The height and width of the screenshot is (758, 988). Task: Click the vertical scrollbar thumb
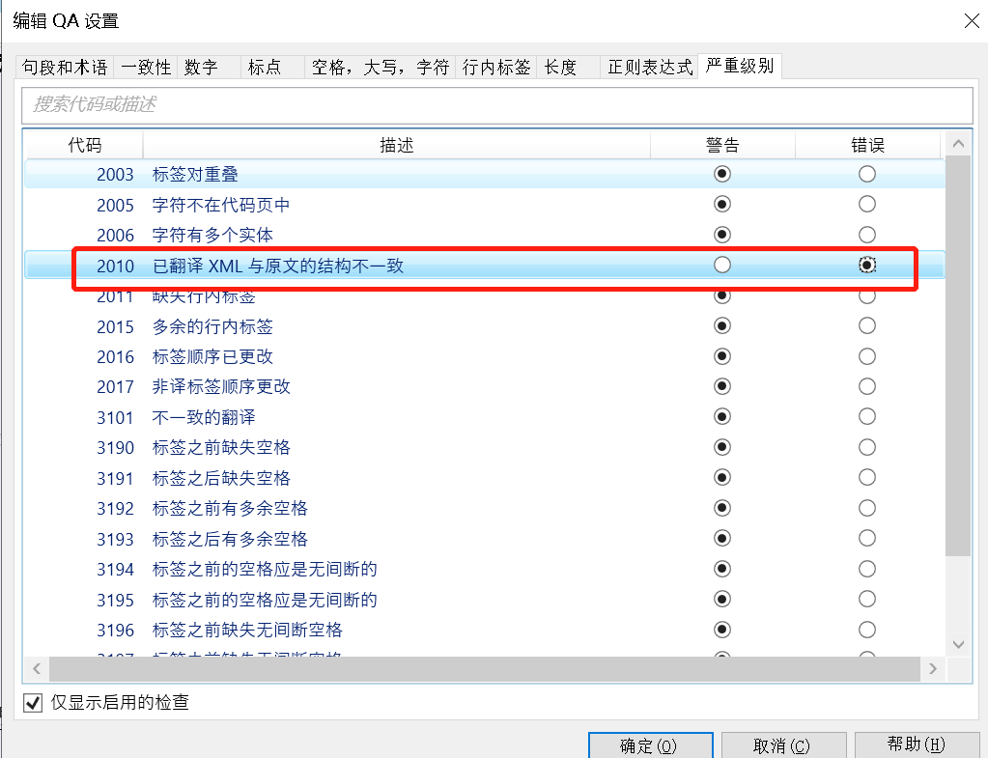click(x=958, y=356)
